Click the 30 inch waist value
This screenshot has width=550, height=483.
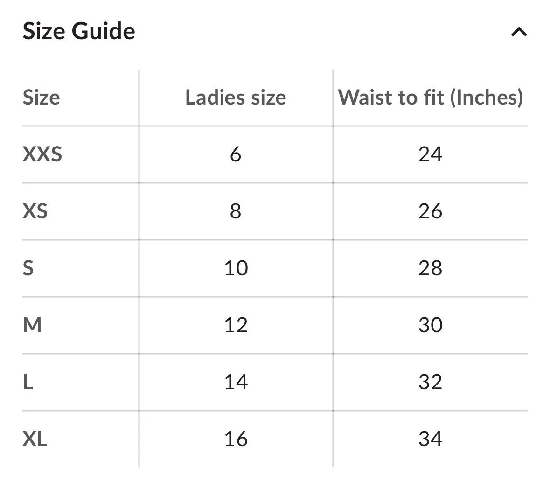point(430,325)
